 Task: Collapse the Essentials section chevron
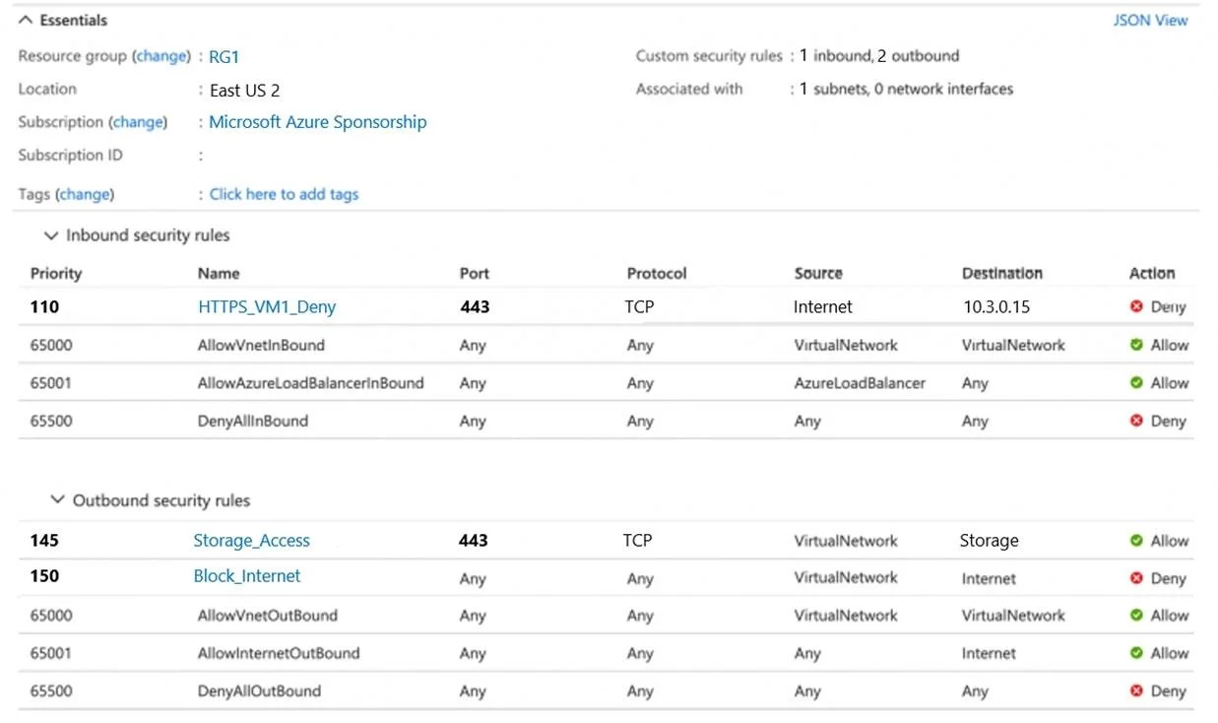coord(25,20)
